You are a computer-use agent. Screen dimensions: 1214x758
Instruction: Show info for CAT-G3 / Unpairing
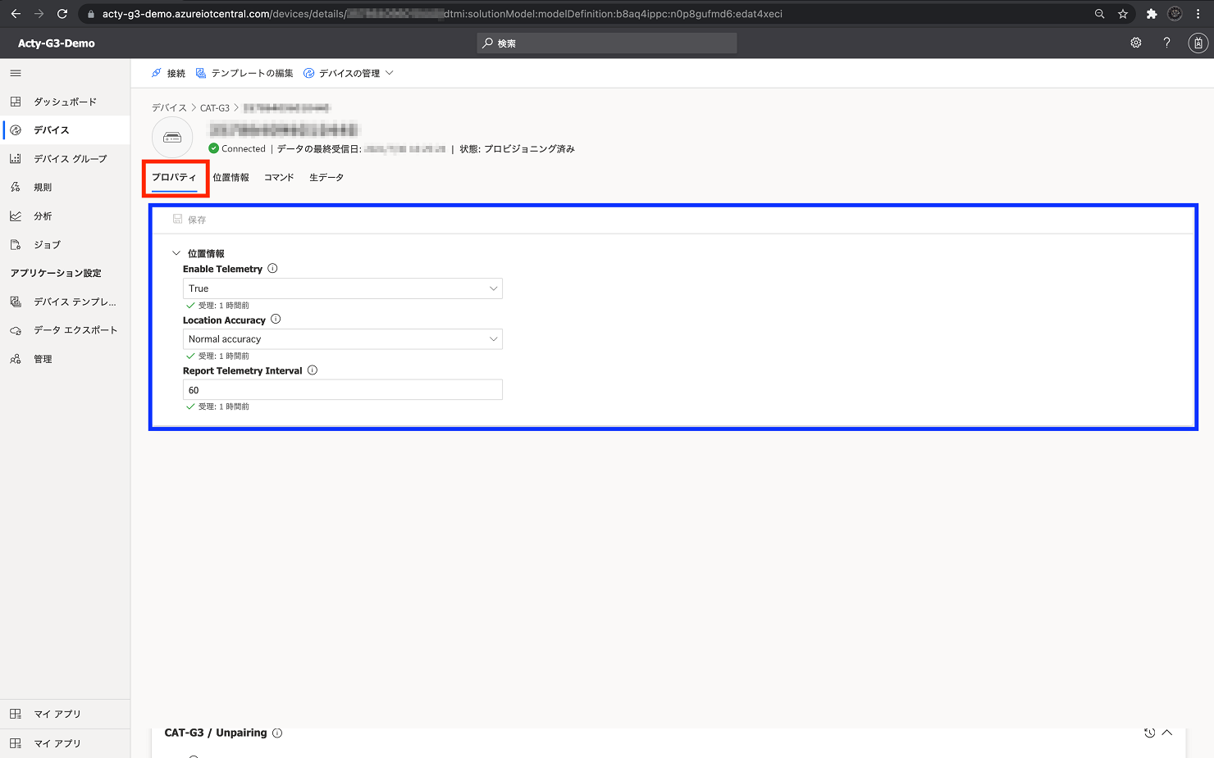click(277, 733)
